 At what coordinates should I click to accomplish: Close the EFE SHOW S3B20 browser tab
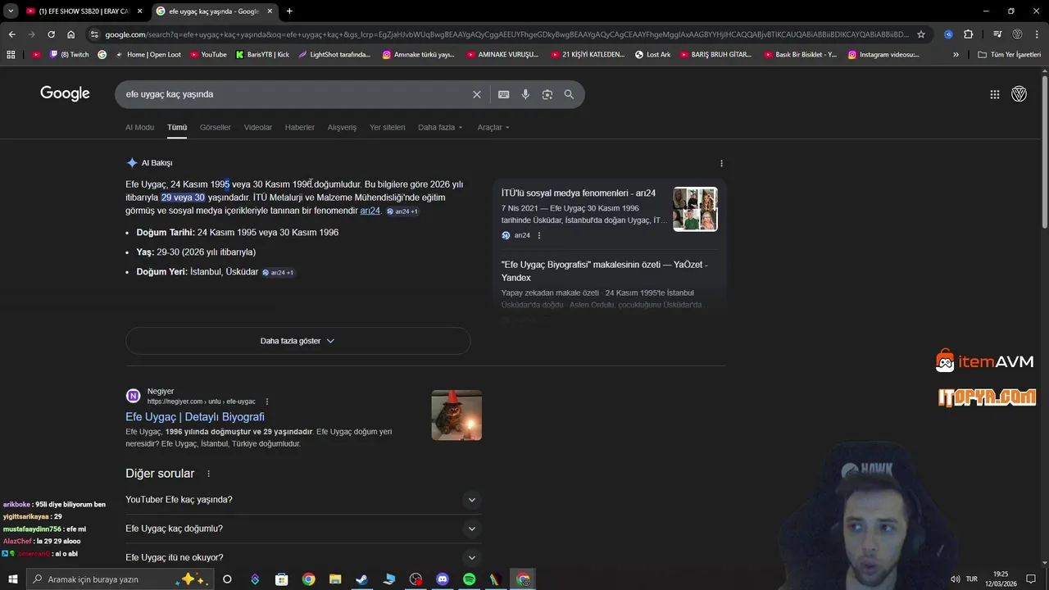[139, 11]
